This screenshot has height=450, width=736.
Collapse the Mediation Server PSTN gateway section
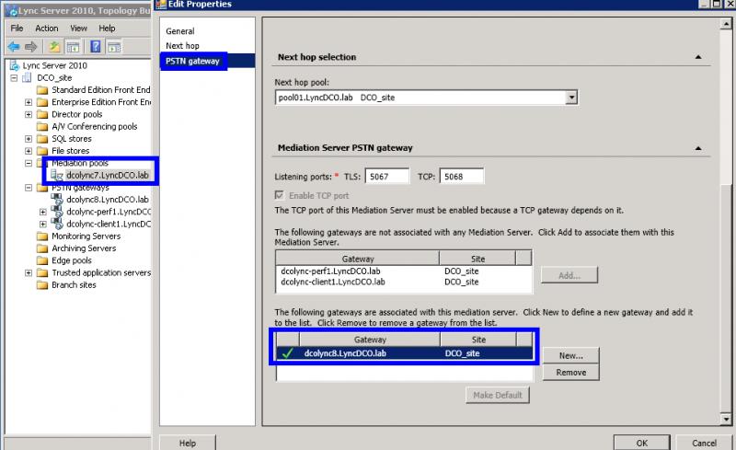(x=697, y=147)
